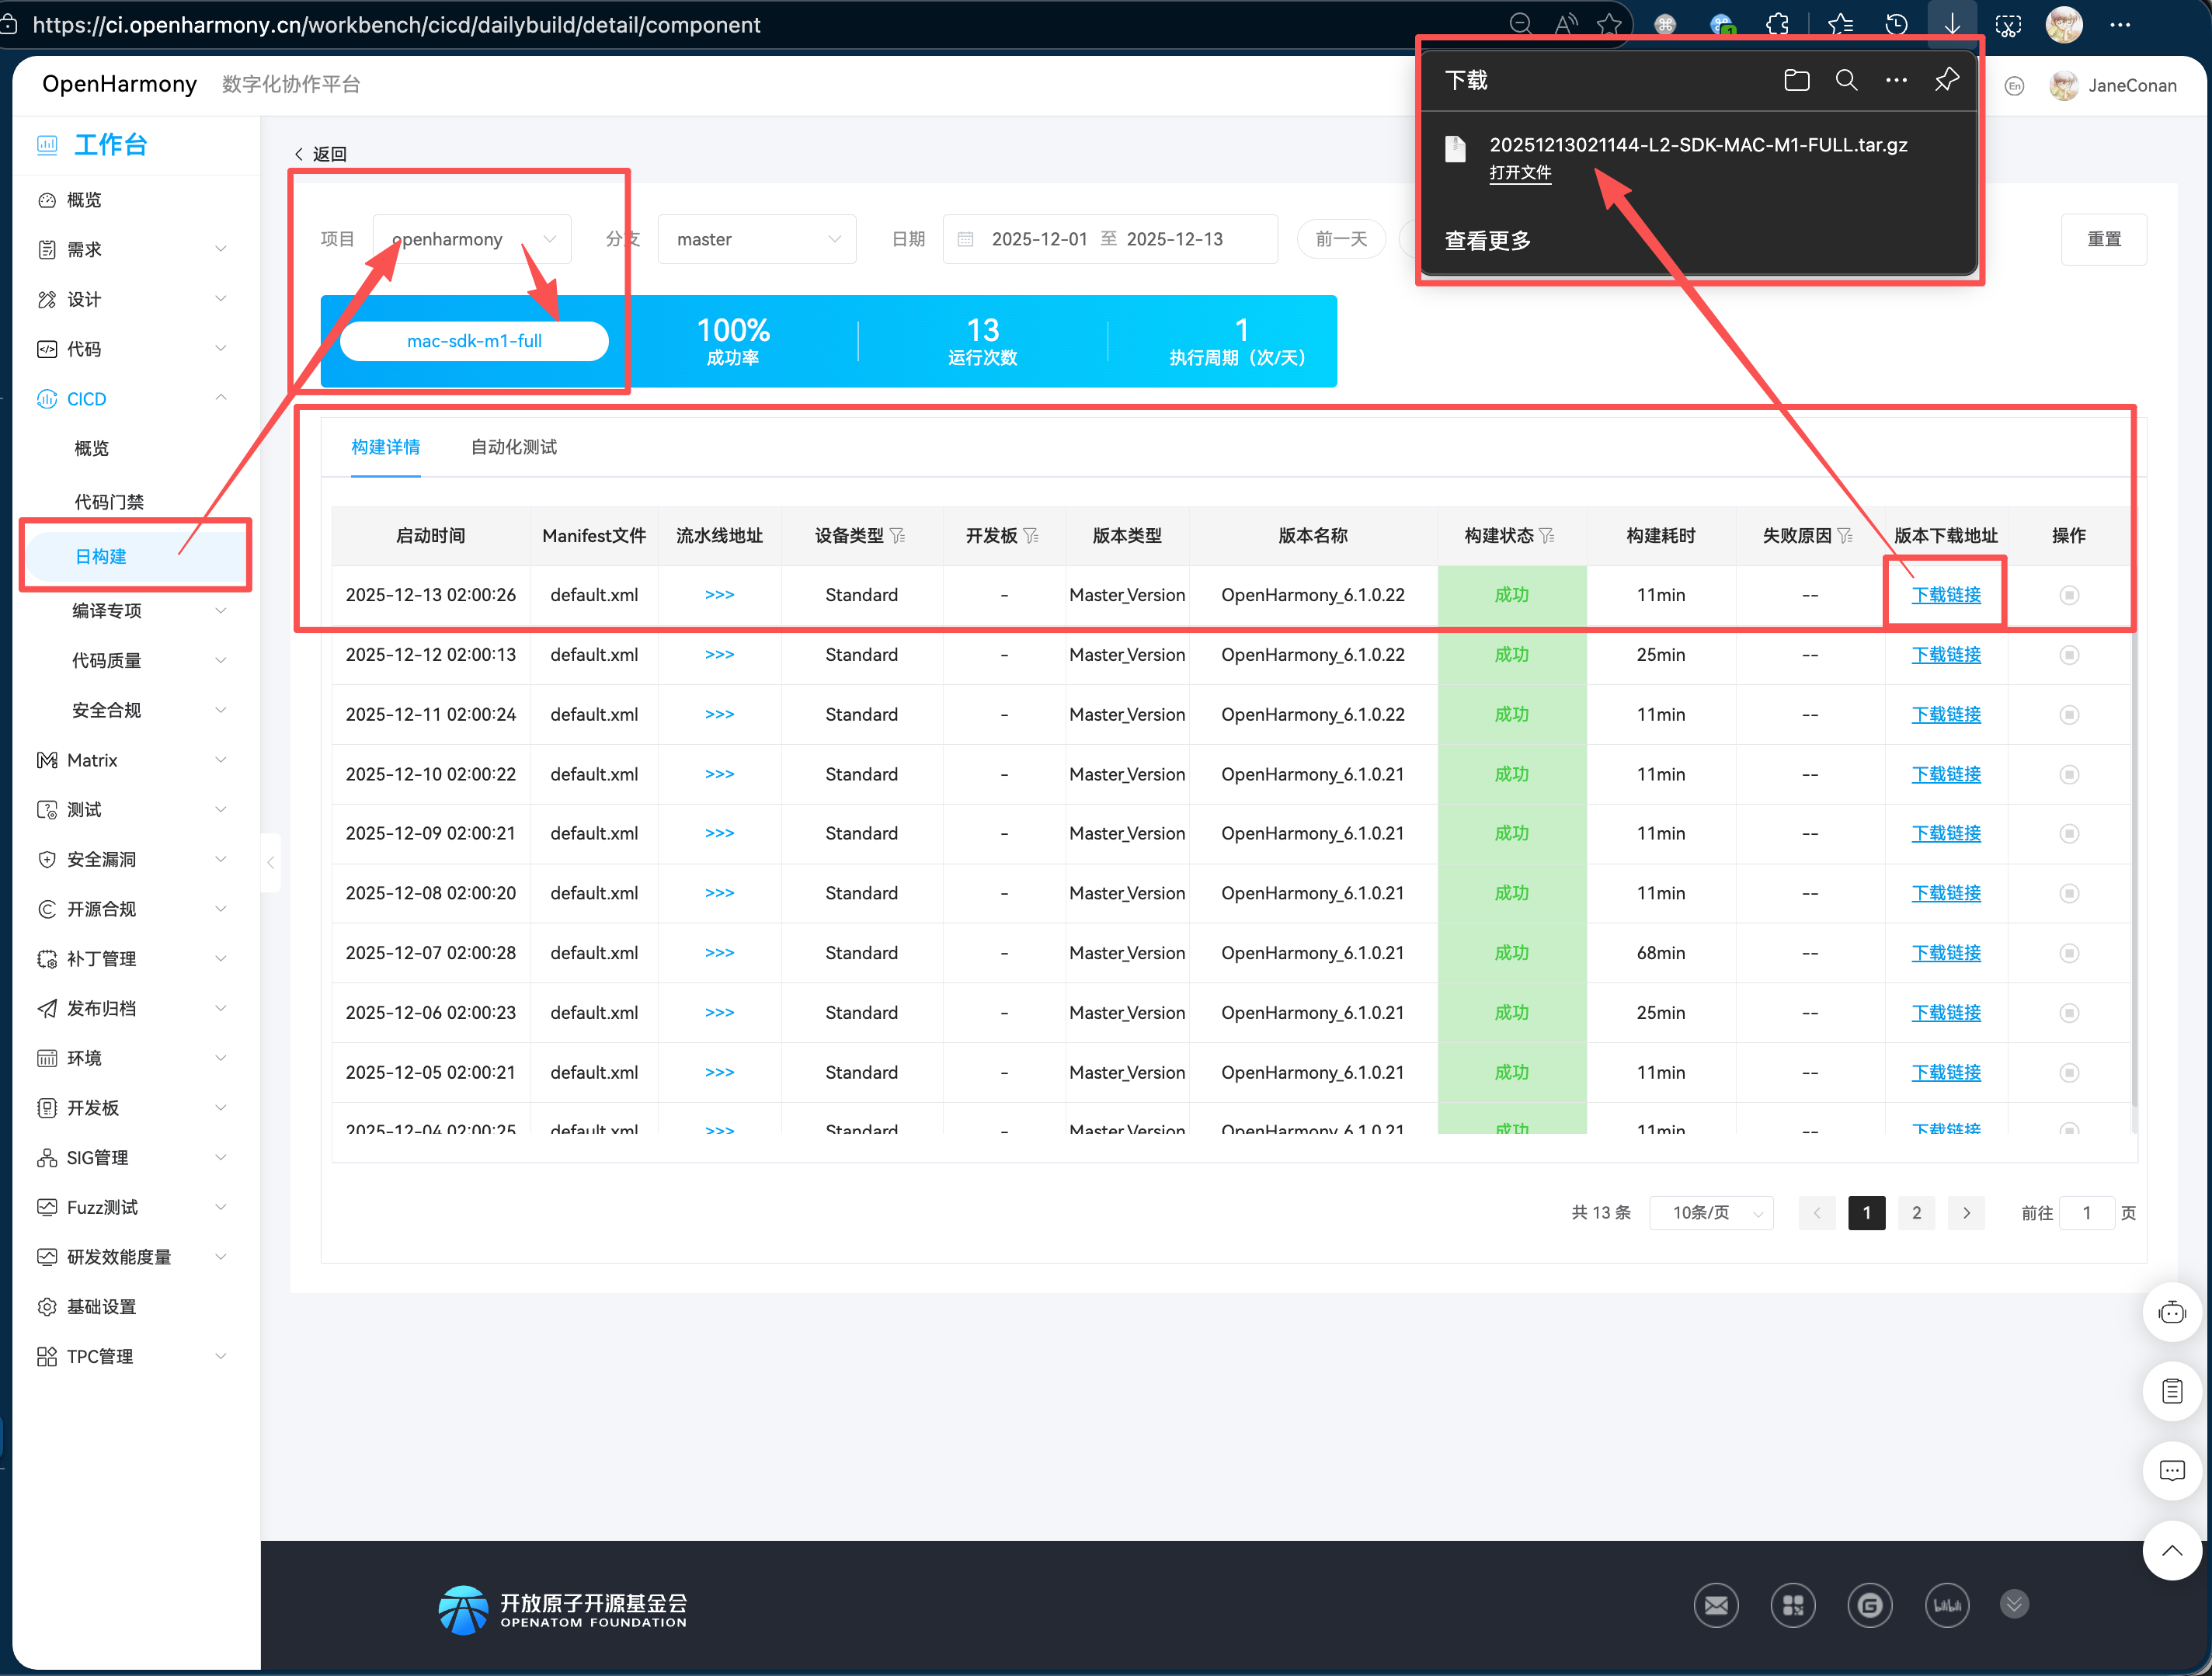The height and width of the screenshot is (1676, 2212).
Task: Switch to the 自动化测试 tab
Action: tap(513, 447)
